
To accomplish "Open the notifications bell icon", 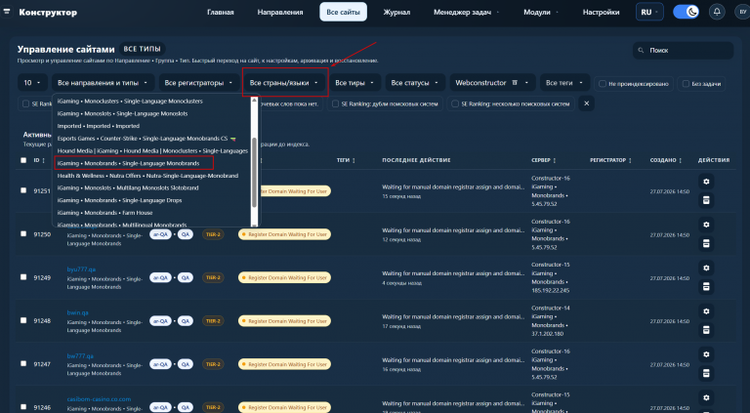I will click(717, 12).
